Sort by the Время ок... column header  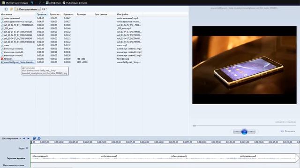pyautogui.click(x=69, y=14)
